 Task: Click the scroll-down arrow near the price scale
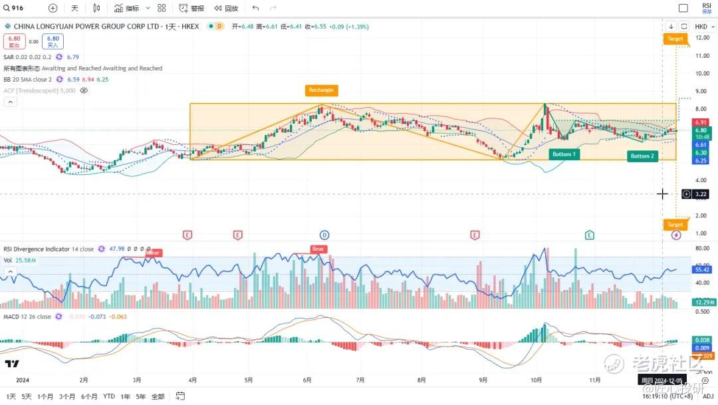pos(671,26)
